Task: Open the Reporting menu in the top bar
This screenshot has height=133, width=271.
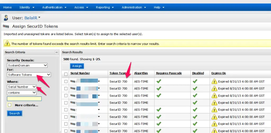Action: [105, 7]
